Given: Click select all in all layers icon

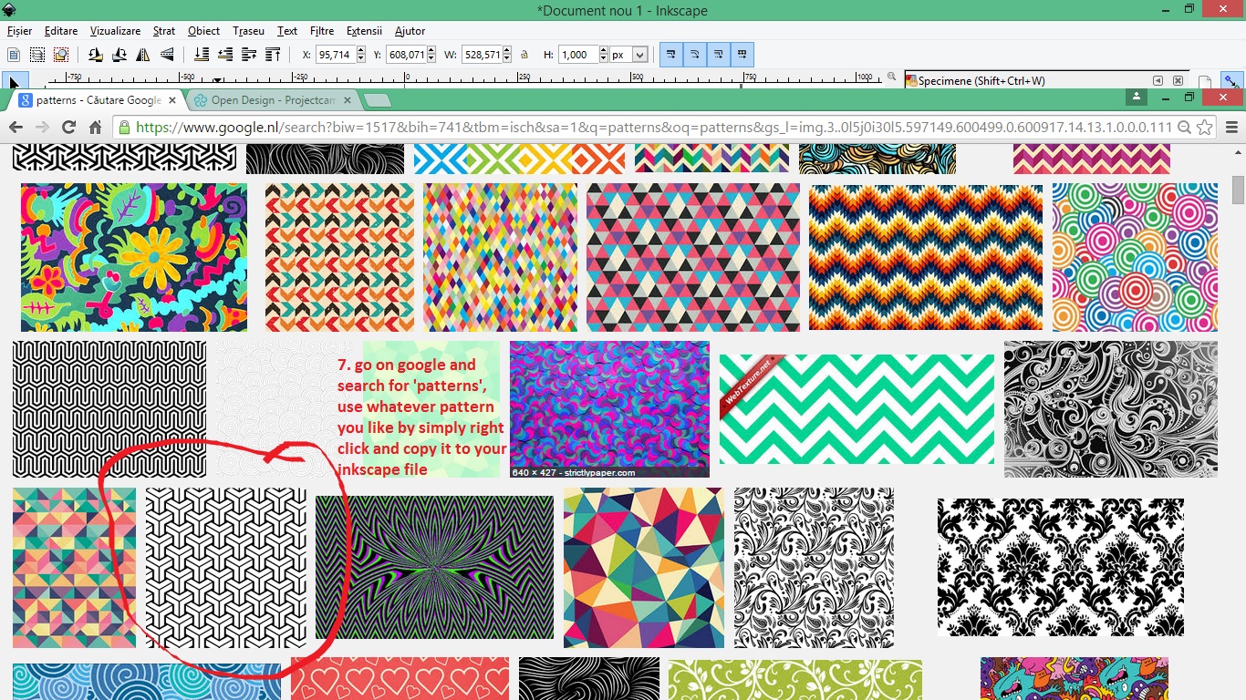Looking at the screenshot, I should coord(36,55).
